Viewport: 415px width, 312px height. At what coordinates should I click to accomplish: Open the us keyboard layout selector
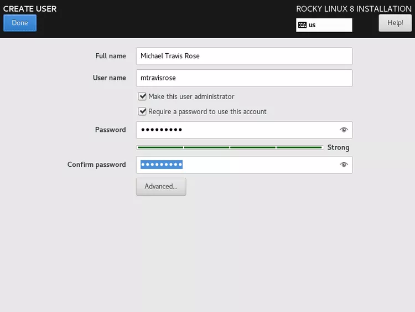pos(324,25)
